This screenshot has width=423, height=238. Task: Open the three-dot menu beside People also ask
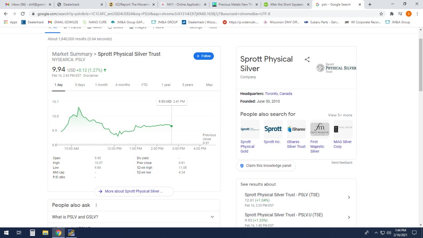(96, 205)
